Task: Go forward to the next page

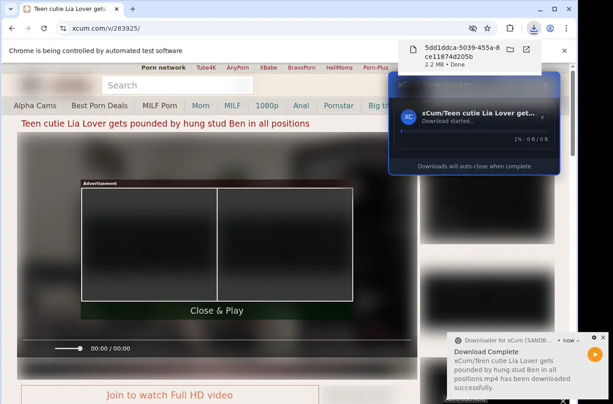Action: click(x=28, y=29)
